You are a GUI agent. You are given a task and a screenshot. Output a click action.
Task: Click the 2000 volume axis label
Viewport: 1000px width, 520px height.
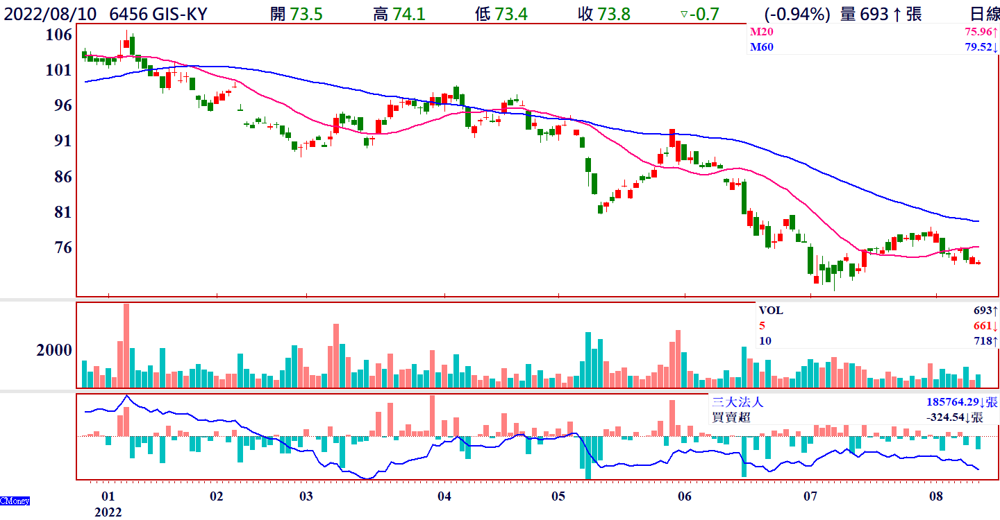(x=54, y=350)
